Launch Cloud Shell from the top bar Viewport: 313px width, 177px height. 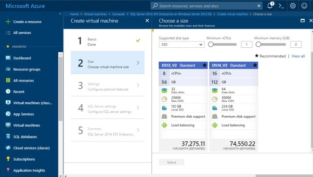[281, 6]
